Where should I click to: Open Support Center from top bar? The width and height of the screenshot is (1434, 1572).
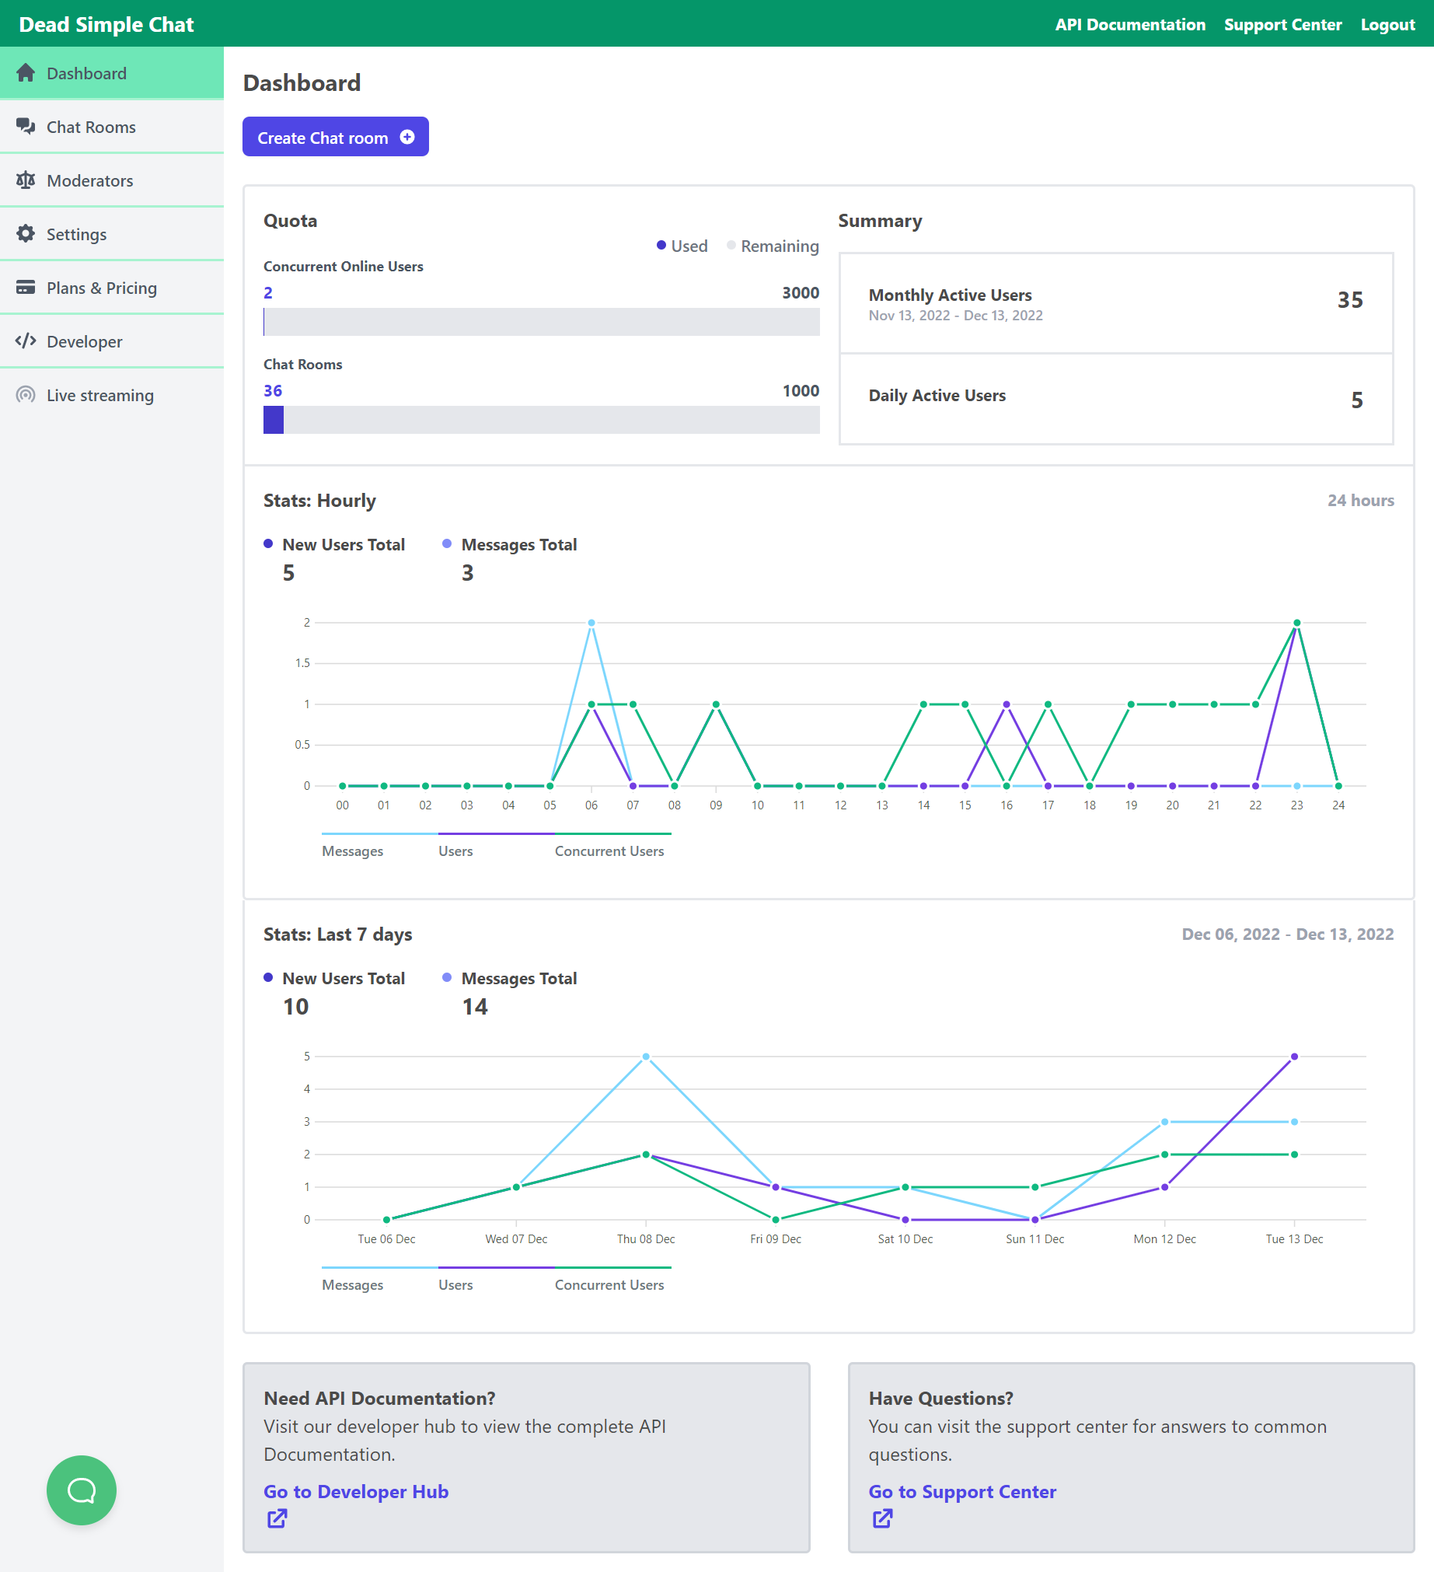pyautogui.click(x=1282, y=25)
